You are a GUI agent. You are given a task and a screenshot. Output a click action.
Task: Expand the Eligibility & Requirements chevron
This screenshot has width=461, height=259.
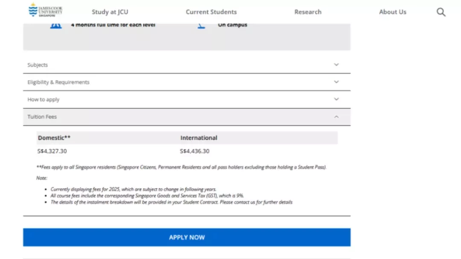(x=336, y=82)
